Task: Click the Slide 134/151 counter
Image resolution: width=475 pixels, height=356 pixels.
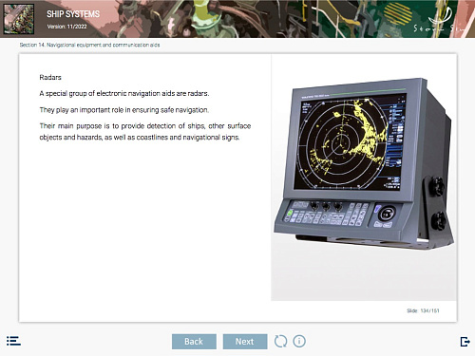Action: point(423,310)
